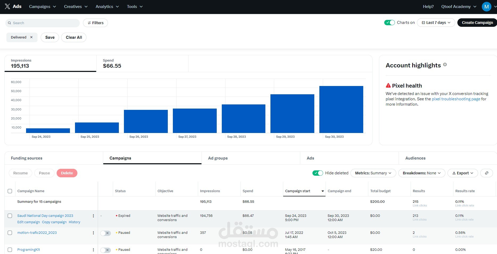Open more options for ProgramingKit campaign
The width and height of the screenshot is (497, 254).
click(x=93, y=250)
